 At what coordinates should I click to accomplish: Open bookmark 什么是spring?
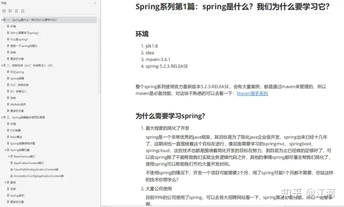pos(19,40)
